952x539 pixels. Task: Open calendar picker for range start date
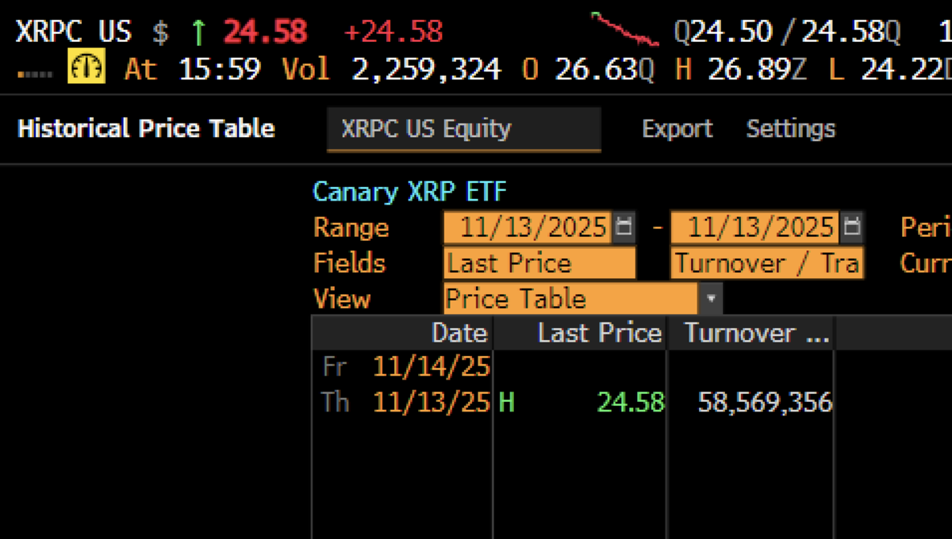tap(624, 228)
